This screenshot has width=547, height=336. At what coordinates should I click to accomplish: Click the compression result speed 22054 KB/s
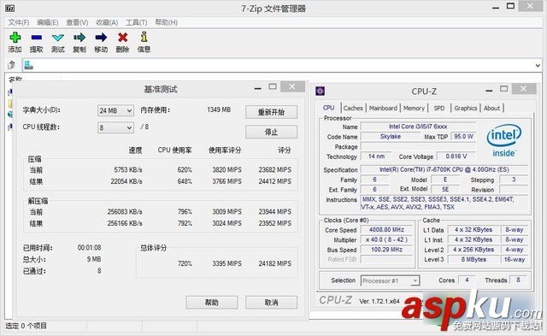coord(126,181)
